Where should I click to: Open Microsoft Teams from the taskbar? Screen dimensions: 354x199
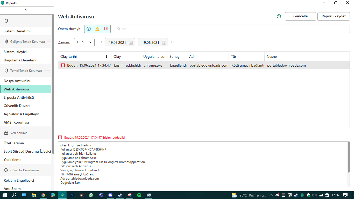(x=101, y=195)
